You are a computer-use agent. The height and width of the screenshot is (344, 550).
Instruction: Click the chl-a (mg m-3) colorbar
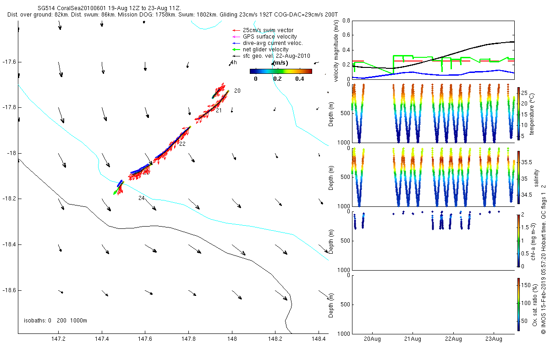tap(518, 240)
